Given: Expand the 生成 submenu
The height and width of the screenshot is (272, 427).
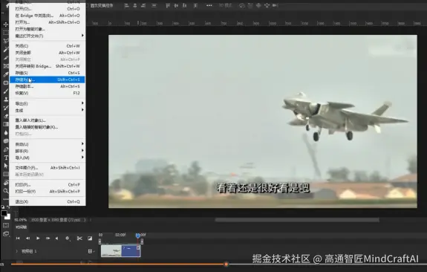Looking at the screenshot, I should coord(48,111).
